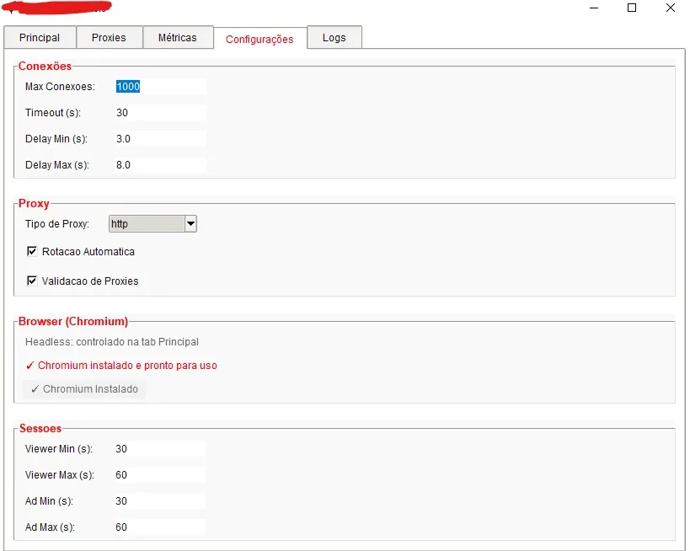Click the Max Conexoes input field

[160, 86]
